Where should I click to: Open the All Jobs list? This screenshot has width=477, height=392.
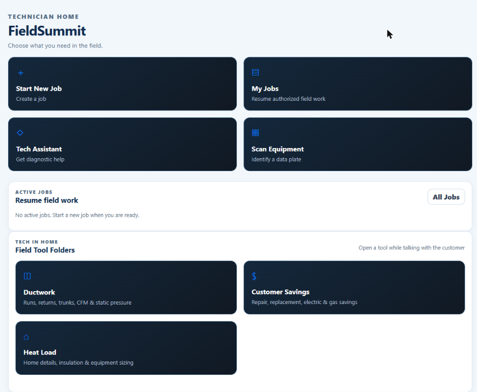coord(446,197)
